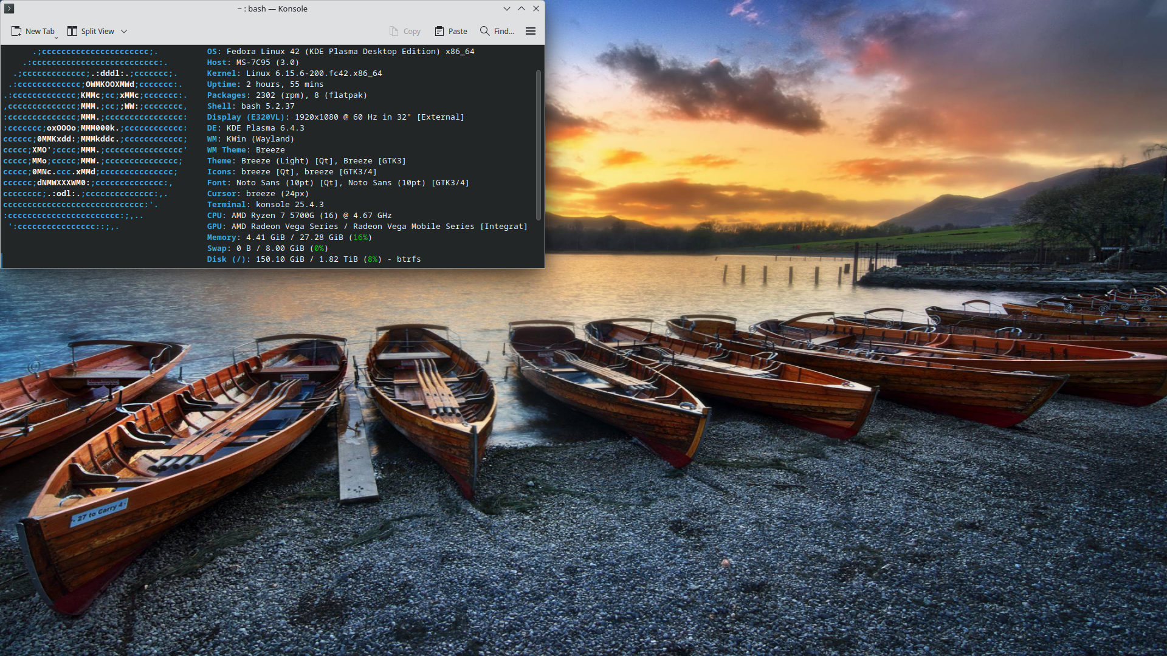Click the 'Swap: 0 B / 8.00 GiB' line
1167x656 pixels.
tap(267, 248)
